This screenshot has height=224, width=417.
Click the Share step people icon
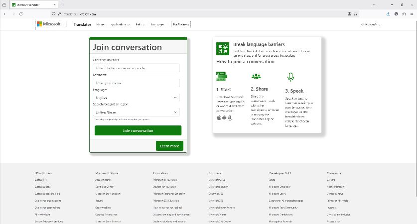point(256,77)
